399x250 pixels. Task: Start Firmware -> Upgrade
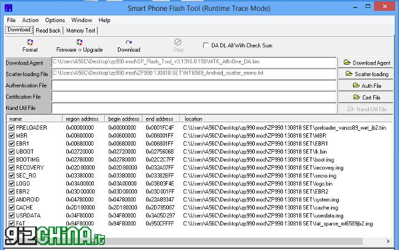coord(79,46)
